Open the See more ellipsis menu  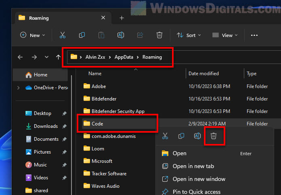pyautogui.click(x=254, y=35)
